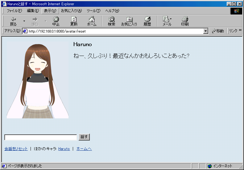Open the Back button history dropdown arrow
The width and height of the screenshot is (244, 170).
coord(24,21)
